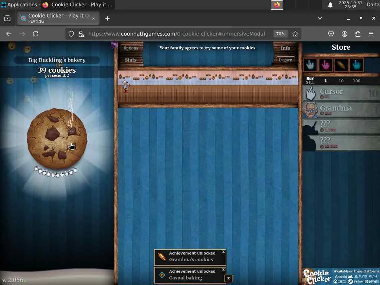380x285 pixels.
Task: Set purchase quantity to 100
Action: coord(357,81)
